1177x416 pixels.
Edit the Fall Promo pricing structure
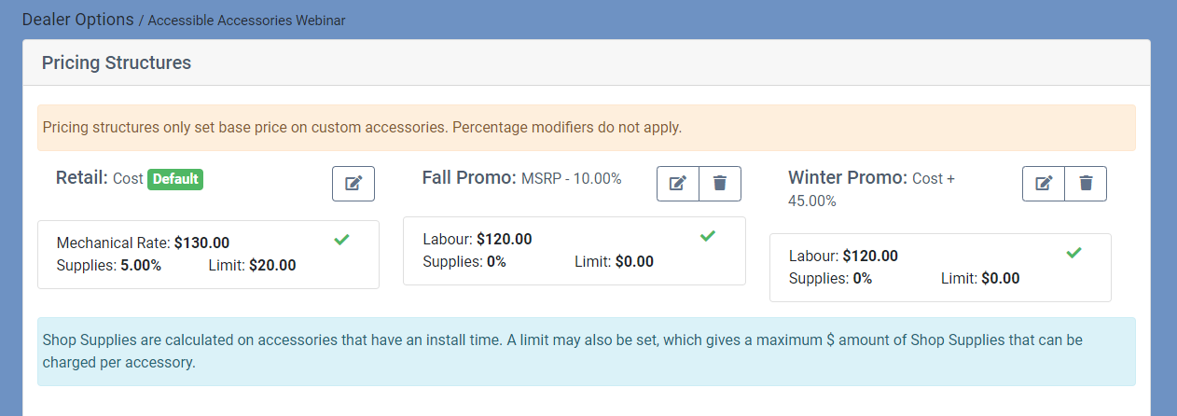(678, 184)
